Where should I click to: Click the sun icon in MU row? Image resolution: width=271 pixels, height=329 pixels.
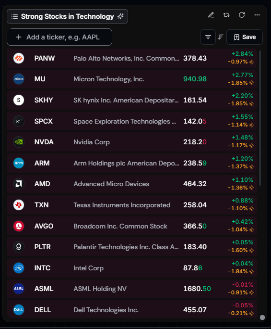251,83
